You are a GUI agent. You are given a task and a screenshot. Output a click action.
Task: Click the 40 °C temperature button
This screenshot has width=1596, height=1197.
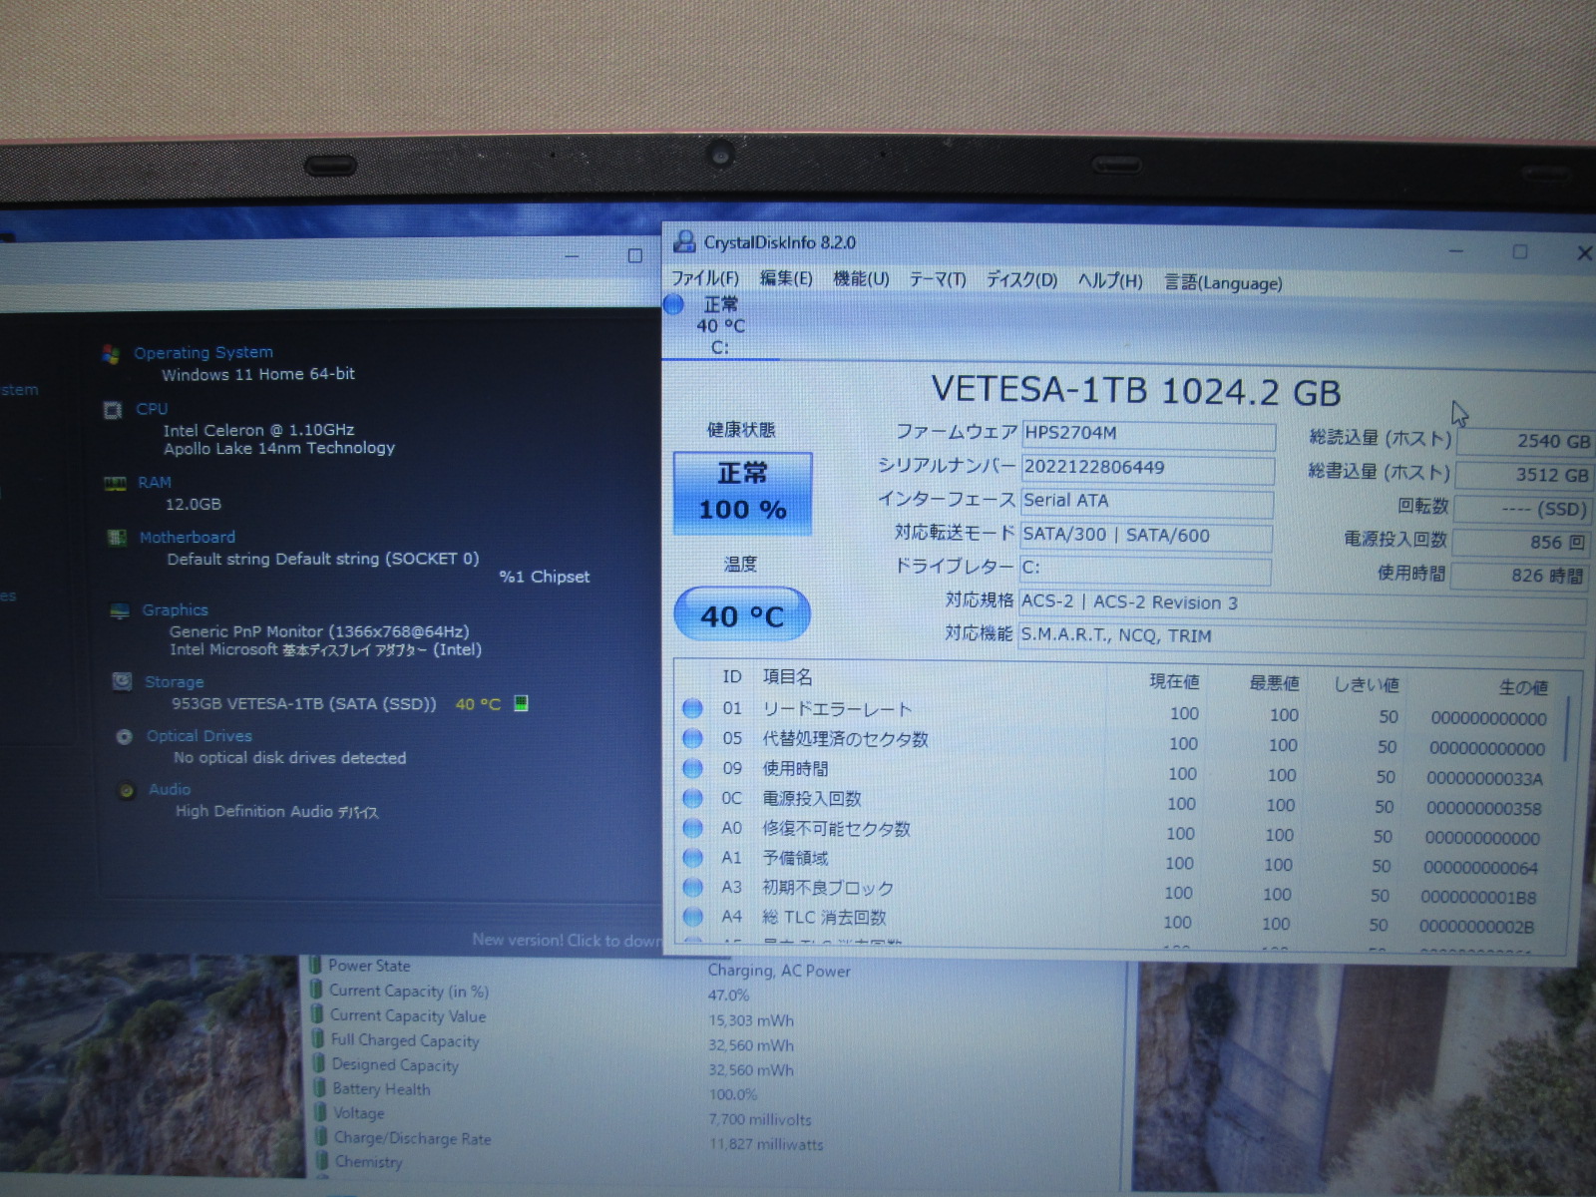743,615
